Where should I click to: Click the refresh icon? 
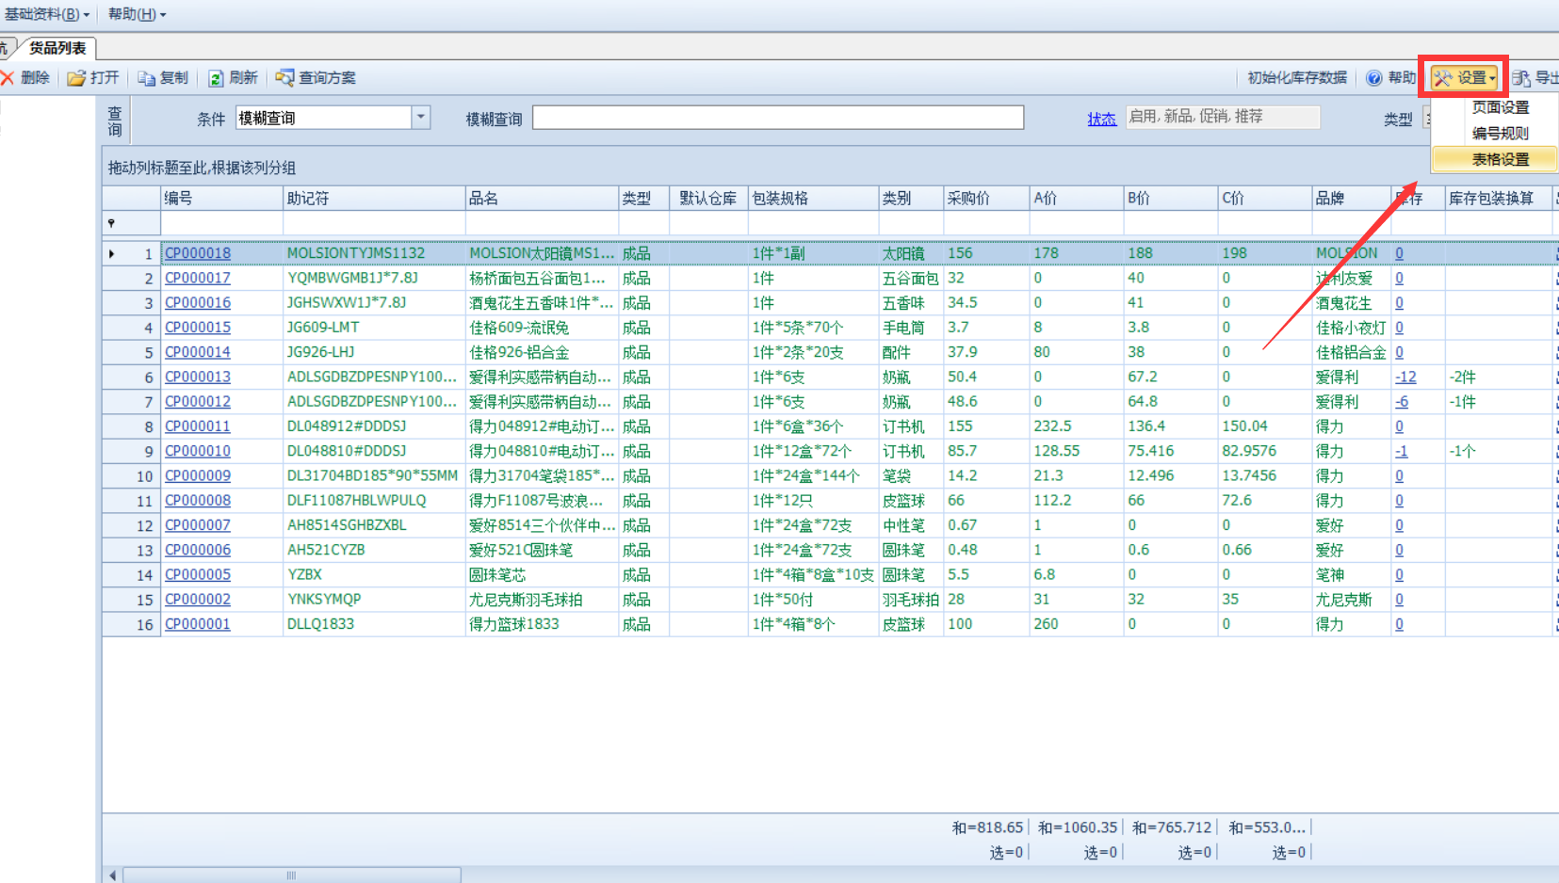pyautogui.click(x=216, y=78)
